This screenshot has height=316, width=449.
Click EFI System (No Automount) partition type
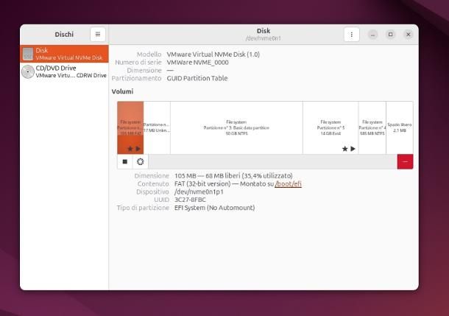pyautogui.click(x=214, y=208)
